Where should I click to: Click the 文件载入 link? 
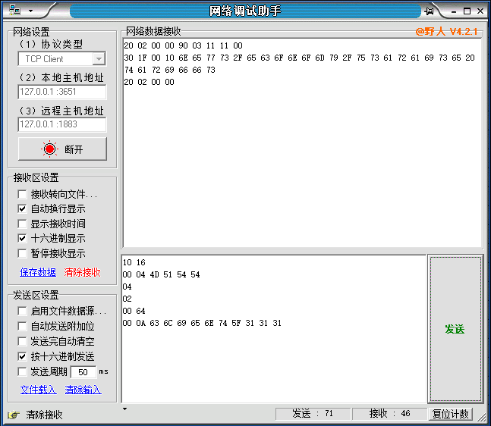[x=38, y=390]
